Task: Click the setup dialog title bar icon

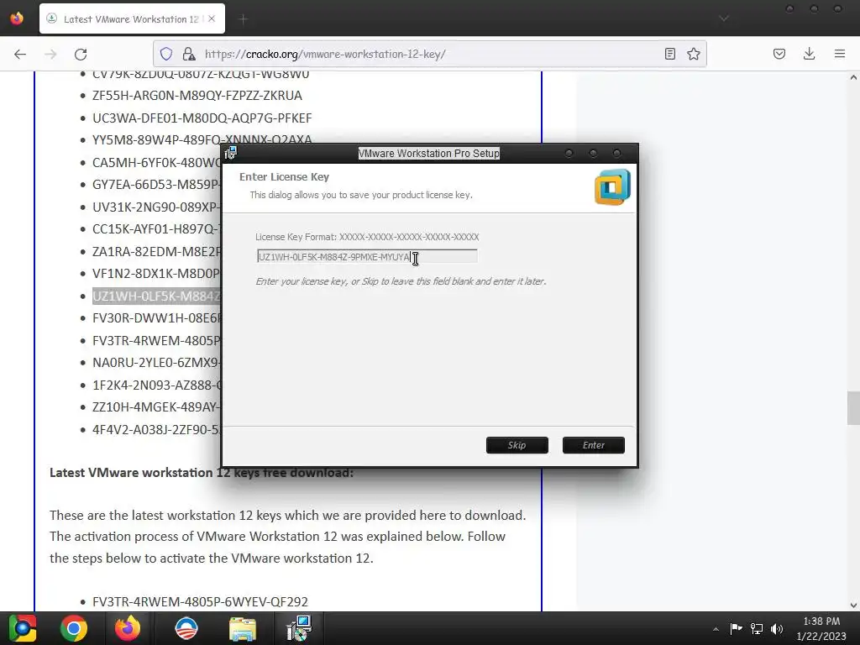Action: click(230, 153)
